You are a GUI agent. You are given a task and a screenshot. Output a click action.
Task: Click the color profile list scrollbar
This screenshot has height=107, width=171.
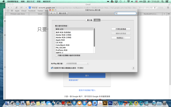click(x=94, y=37)
